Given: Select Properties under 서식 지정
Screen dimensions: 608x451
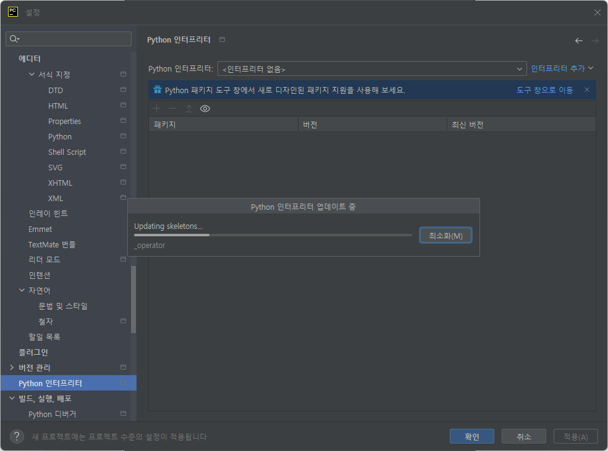Looking at the screenshot, I should [x=64, y=121].
